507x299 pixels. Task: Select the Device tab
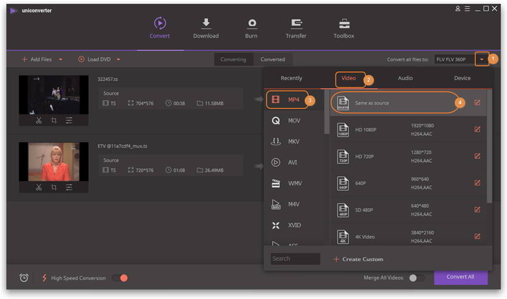462,78
